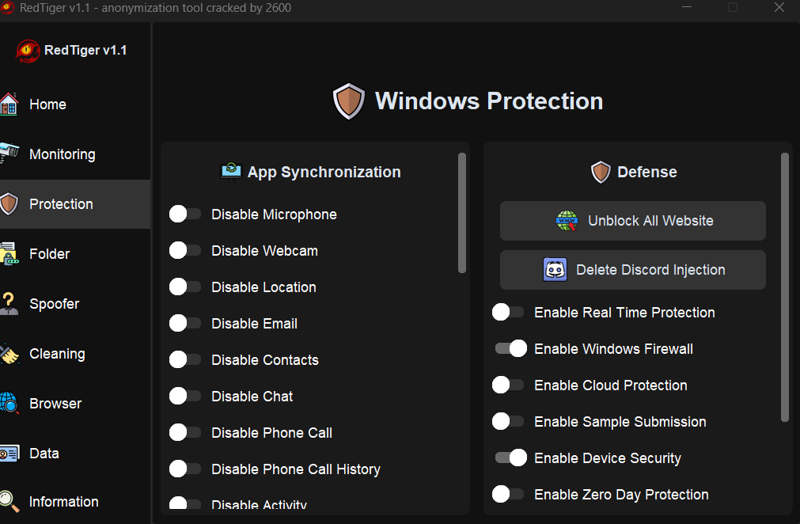The width and height of the screenshot is (800, 524).
Task: Click the App Synchronization monitor icon
Action: point(231,172)
